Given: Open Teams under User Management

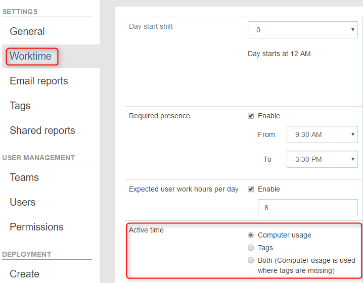Looking at the screenshot, I should (x=24, y=177).
